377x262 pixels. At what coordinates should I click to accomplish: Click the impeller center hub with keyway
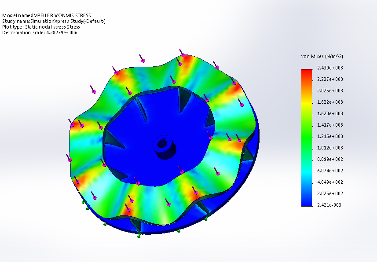click(x=165, y=147)
